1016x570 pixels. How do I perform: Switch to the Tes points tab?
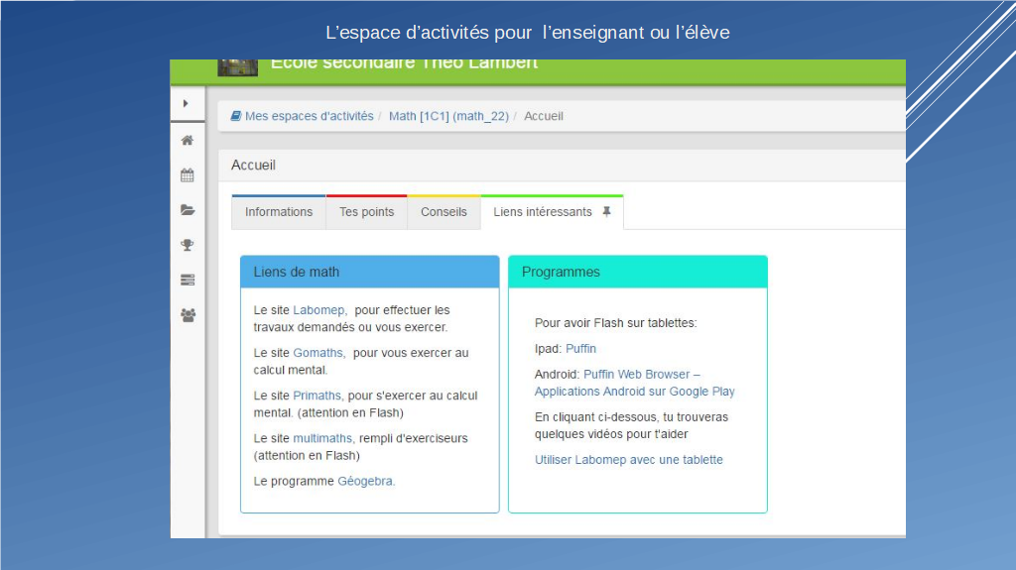[x=367, y=212]
